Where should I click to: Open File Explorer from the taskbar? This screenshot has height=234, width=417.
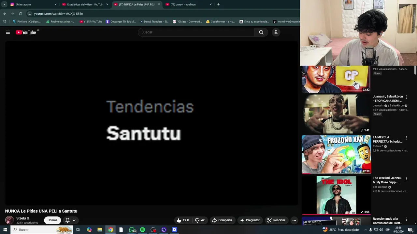(100, 230)
